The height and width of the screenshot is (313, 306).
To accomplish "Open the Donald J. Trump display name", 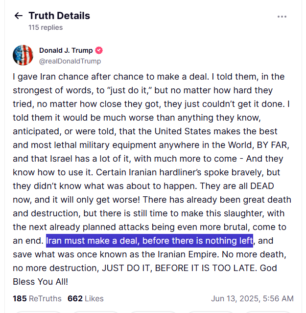I will pos(66,50).
